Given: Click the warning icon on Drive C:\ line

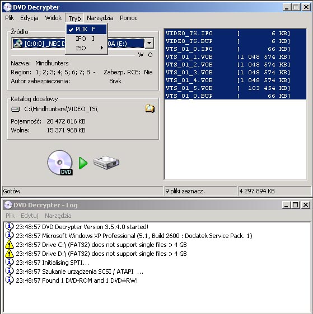Looking at the screenshot, I should coord(9,245).
